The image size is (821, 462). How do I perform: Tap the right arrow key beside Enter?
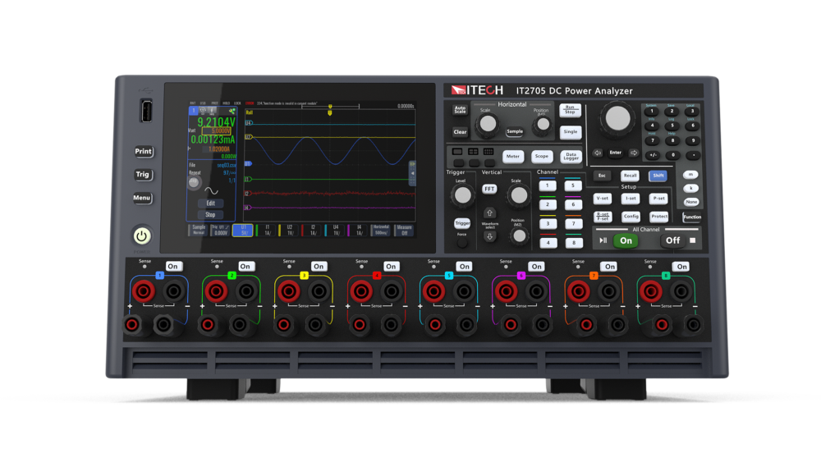[634, 153]
